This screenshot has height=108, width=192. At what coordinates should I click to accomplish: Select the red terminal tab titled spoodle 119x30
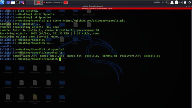click(97, 8)
